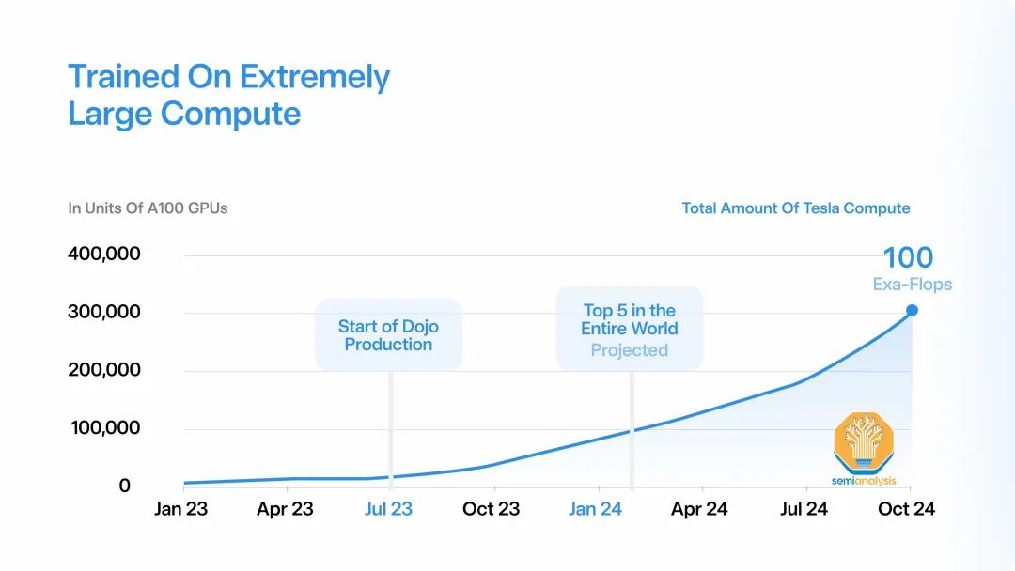This screenshot has width=1015, height=571.
Task: Click the Jul 24 axis label
Action: 804,509
